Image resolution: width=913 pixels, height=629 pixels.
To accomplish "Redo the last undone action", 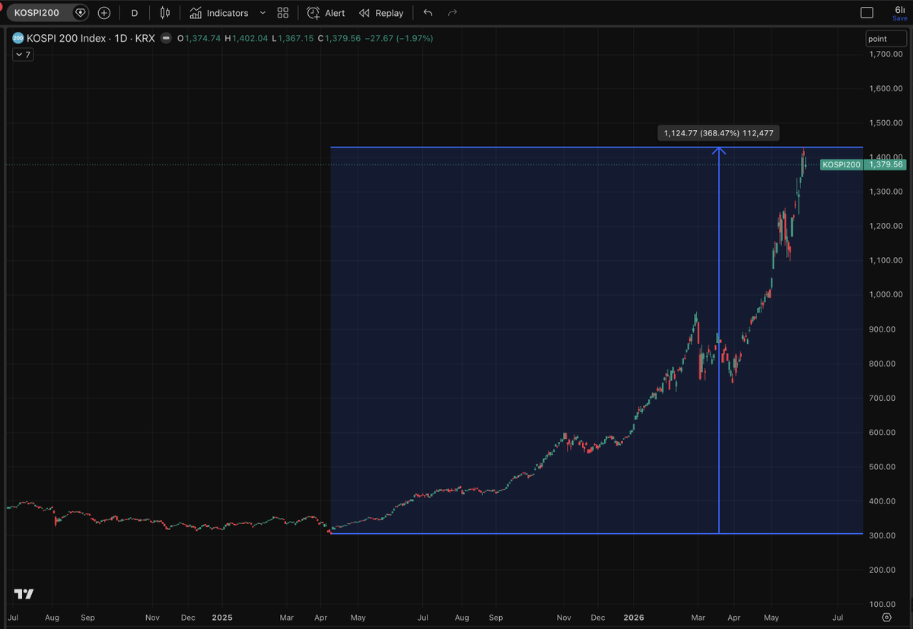I will pyautogui.click(x=453, y=13).
